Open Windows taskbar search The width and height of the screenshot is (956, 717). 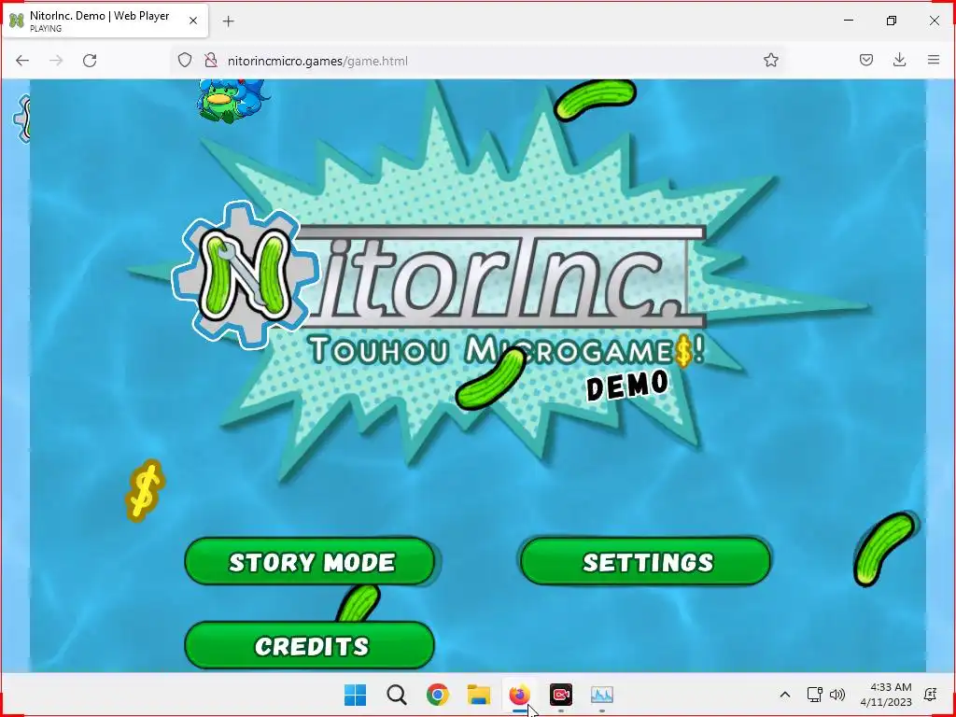click(x=396, y=695)
